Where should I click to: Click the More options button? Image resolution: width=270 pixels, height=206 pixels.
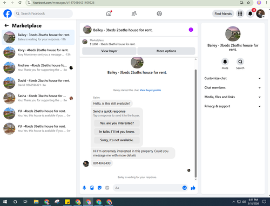click(x=166, y=51)
